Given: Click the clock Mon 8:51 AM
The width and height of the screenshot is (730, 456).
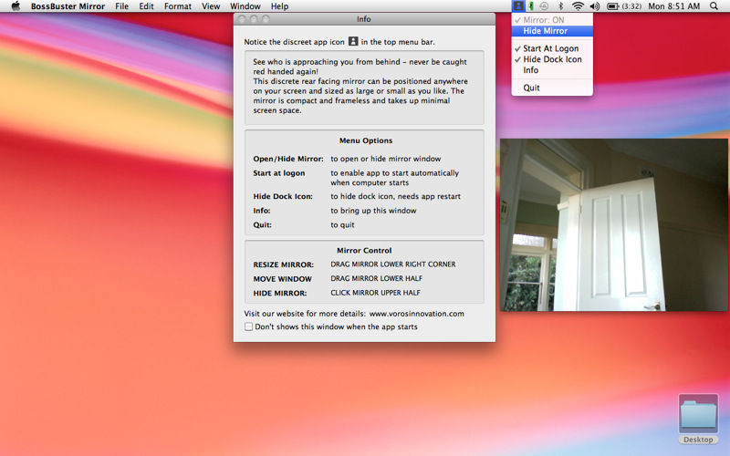Looking at the screenshot, I should click(x=674, y=6).
